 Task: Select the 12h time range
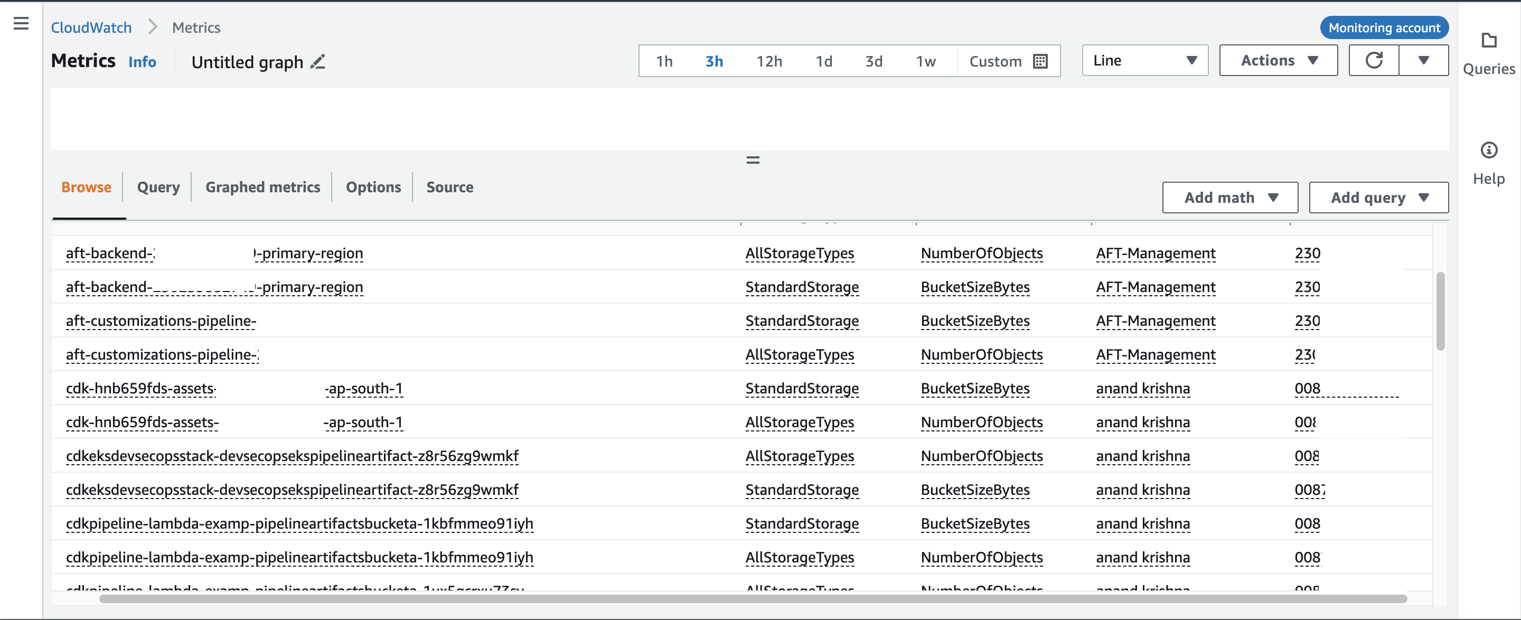pyautogui.click(x=769, y=61)
